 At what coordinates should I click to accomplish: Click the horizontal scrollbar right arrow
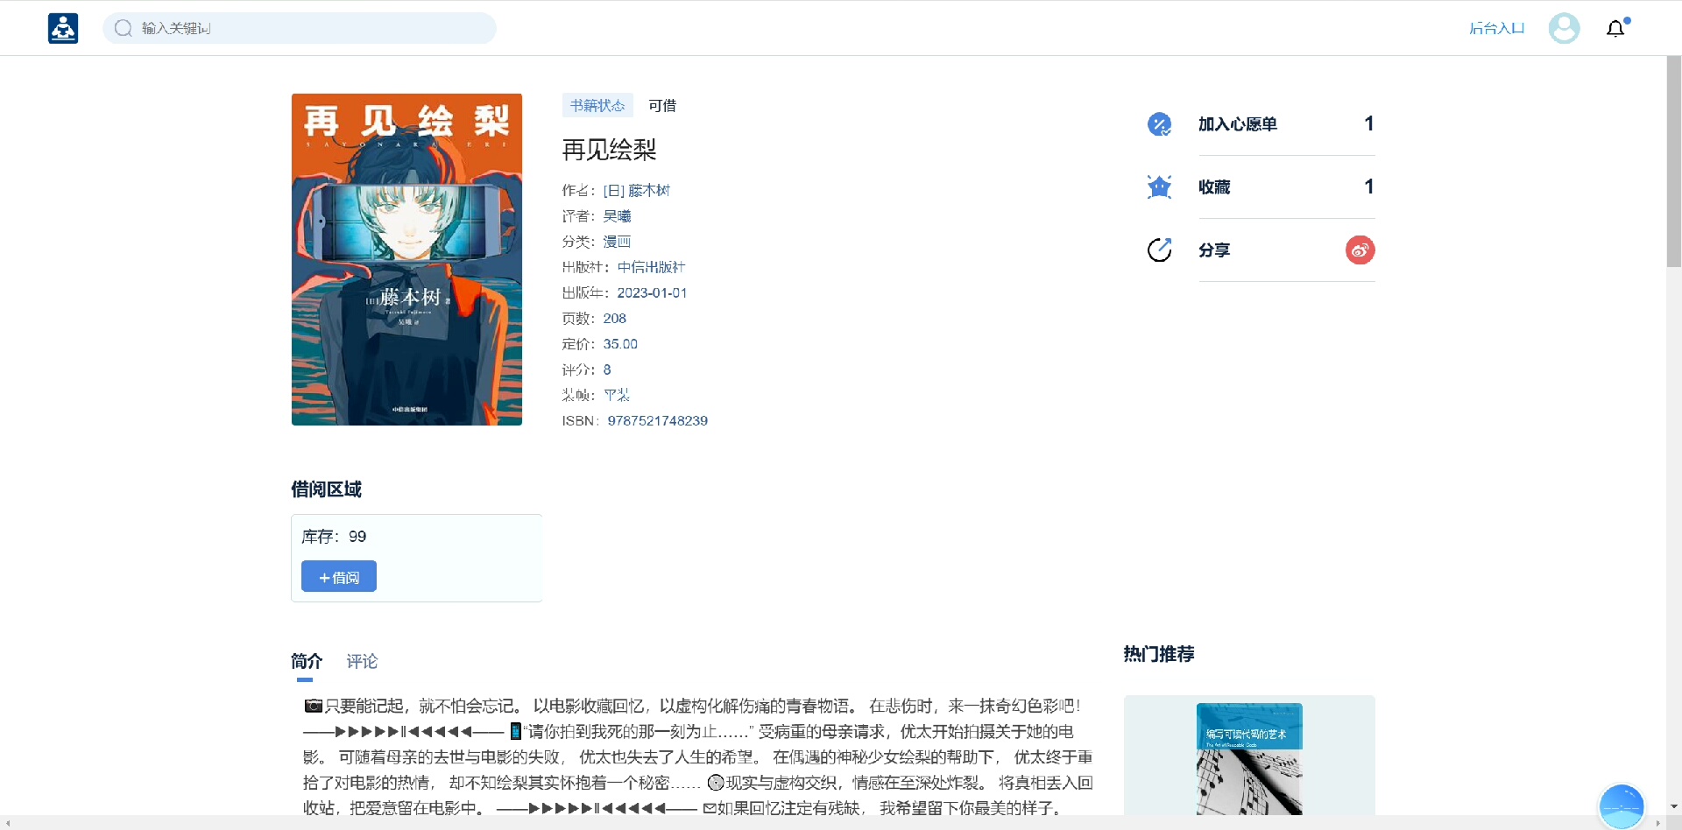1657,823
